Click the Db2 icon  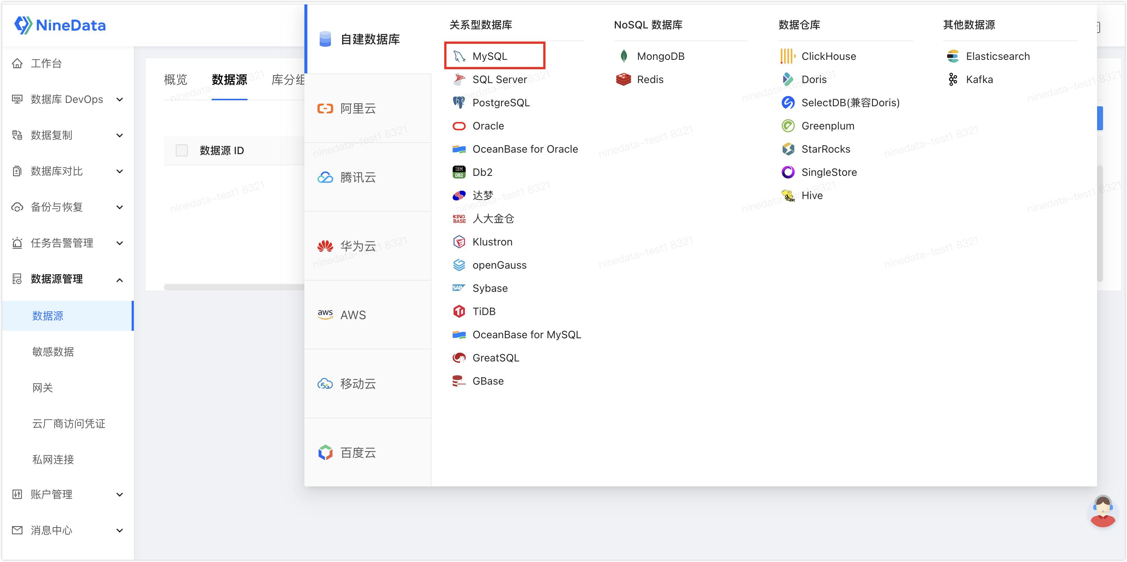pyautogui.click(x=459, y=172)
